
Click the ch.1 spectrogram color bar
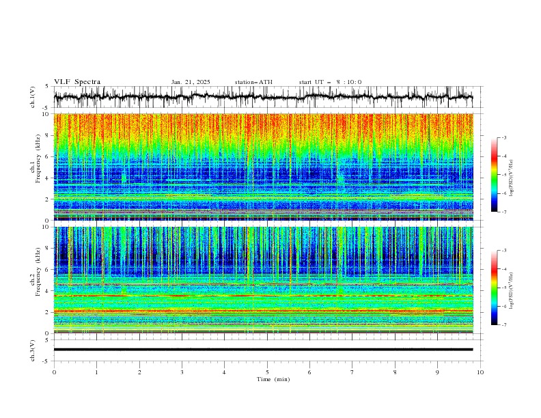click(494, 174)
